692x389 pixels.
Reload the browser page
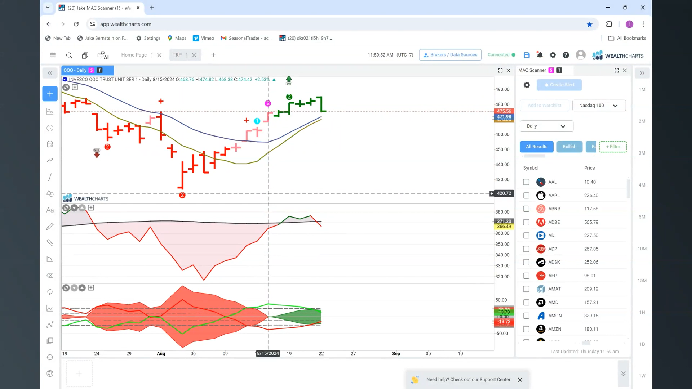(76, 24)
